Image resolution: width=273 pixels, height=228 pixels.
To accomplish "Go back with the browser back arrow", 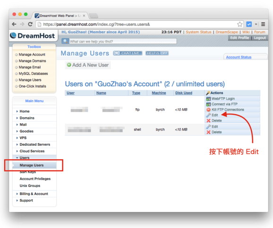I will (14, 24).
